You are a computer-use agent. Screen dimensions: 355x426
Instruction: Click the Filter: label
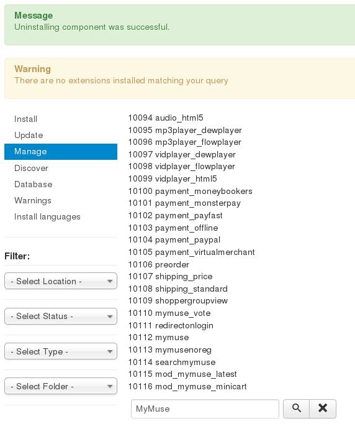coord(17,256)
